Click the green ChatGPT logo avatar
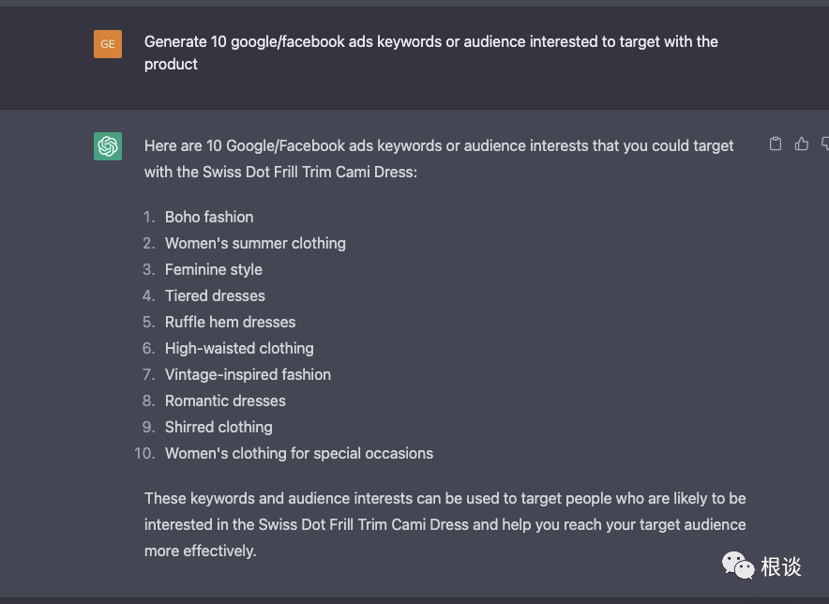829x604 pixels. tap(108, 146)
